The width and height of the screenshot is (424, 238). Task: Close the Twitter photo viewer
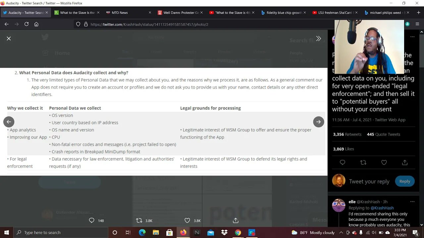click(9, 38)
